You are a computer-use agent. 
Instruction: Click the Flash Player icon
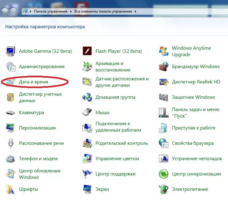87,51
